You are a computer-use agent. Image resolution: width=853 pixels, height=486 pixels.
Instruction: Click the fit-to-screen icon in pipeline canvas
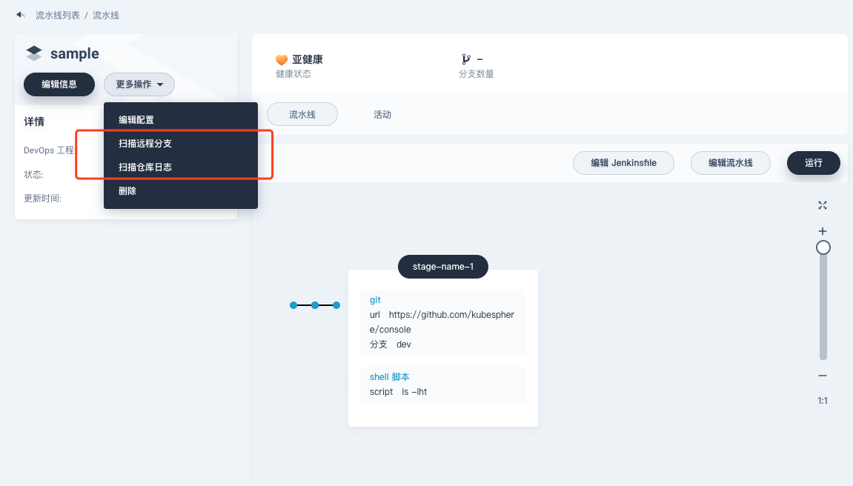(x=823, y=205)
